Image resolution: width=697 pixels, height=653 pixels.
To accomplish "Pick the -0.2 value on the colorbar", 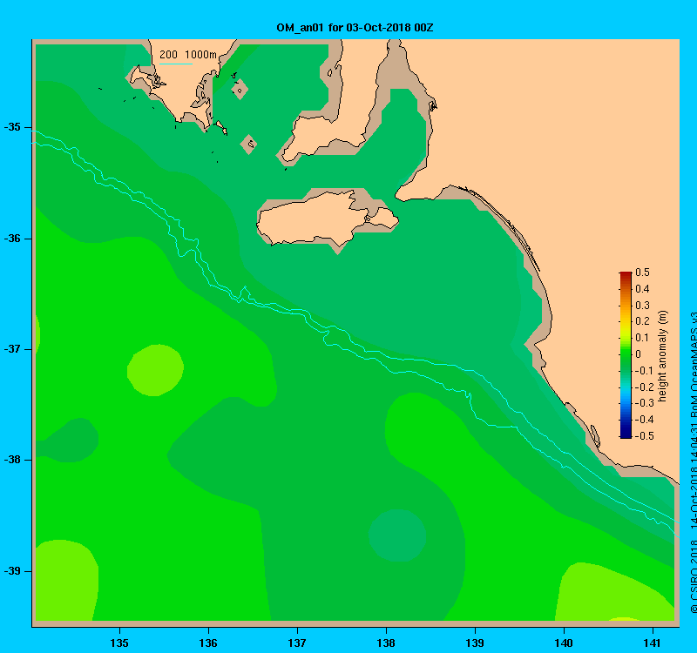I will (643, 387).
